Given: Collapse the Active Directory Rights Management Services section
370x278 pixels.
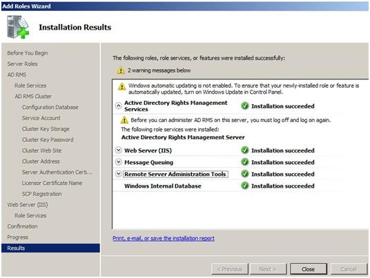Looking at the screenshot, I should (x=119, y=106).
